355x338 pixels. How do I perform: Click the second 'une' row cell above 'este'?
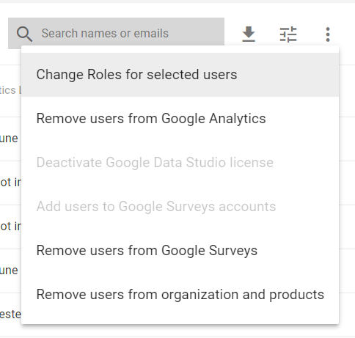(9, 271)
